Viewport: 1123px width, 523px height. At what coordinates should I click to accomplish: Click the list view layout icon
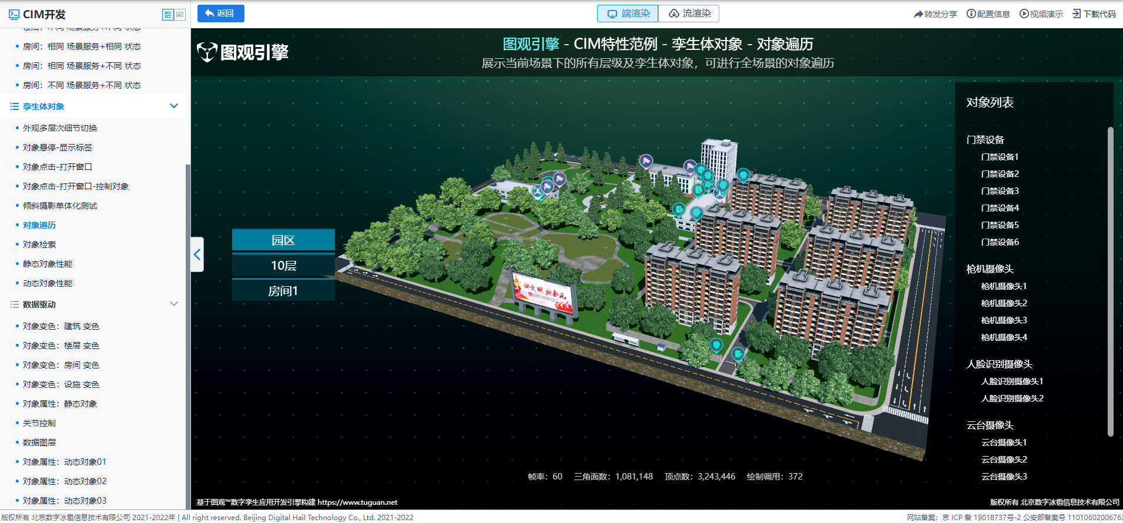168,15
